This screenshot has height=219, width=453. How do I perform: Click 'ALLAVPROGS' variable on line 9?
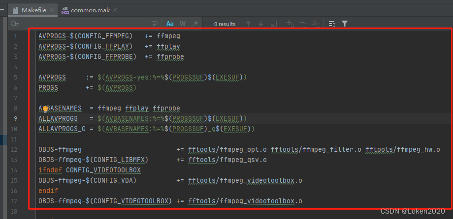(x=58, y=119)
